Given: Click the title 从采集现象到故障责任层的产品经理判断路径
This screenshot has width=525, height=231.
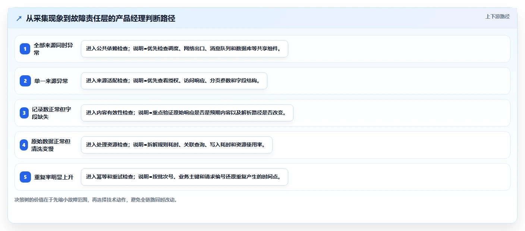Looking at the screenshot, I should [101, 19].
